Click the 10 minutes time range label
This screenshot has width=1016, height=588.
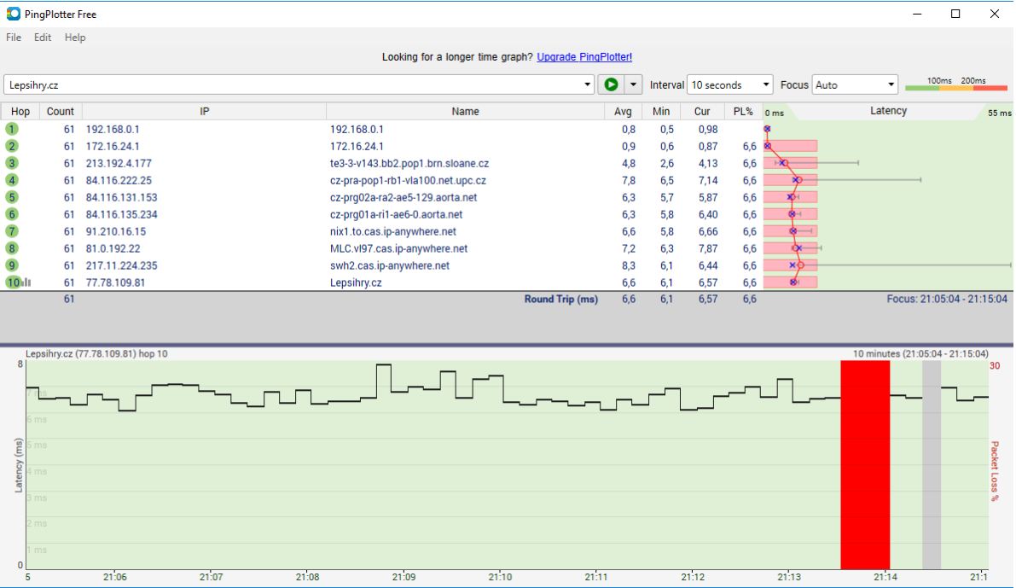click(x=920, y=354)
